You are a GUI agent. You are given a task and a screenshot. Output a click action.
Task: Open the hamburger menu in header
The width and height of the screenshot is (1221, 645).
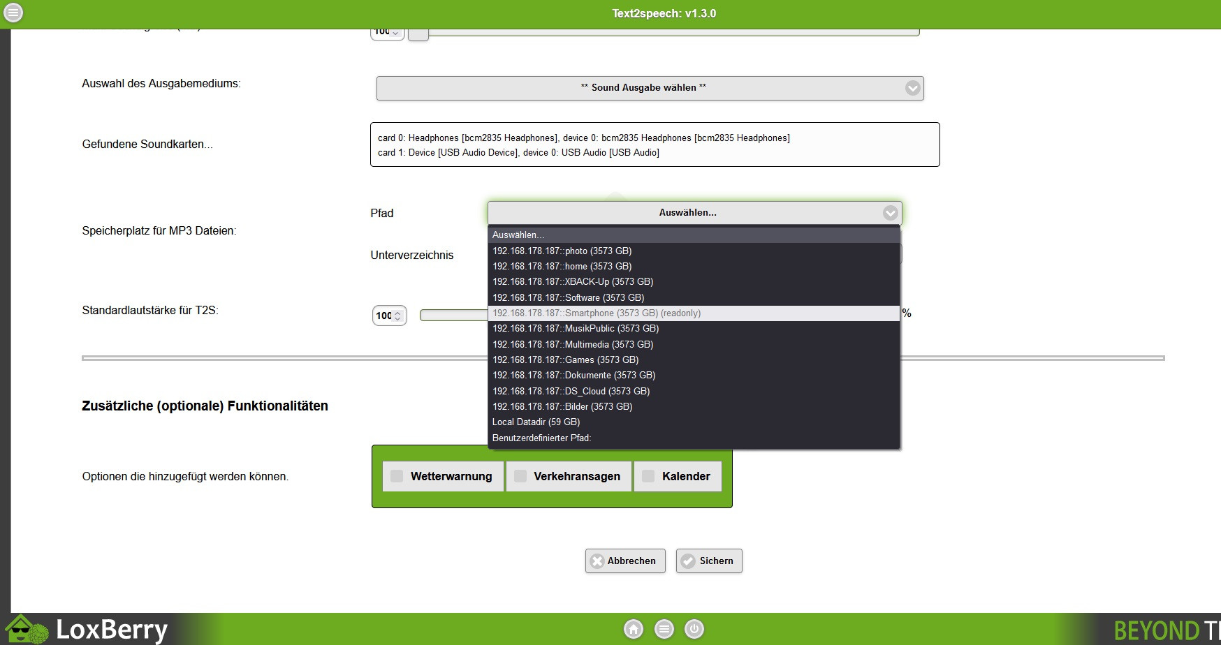(13, 13)
